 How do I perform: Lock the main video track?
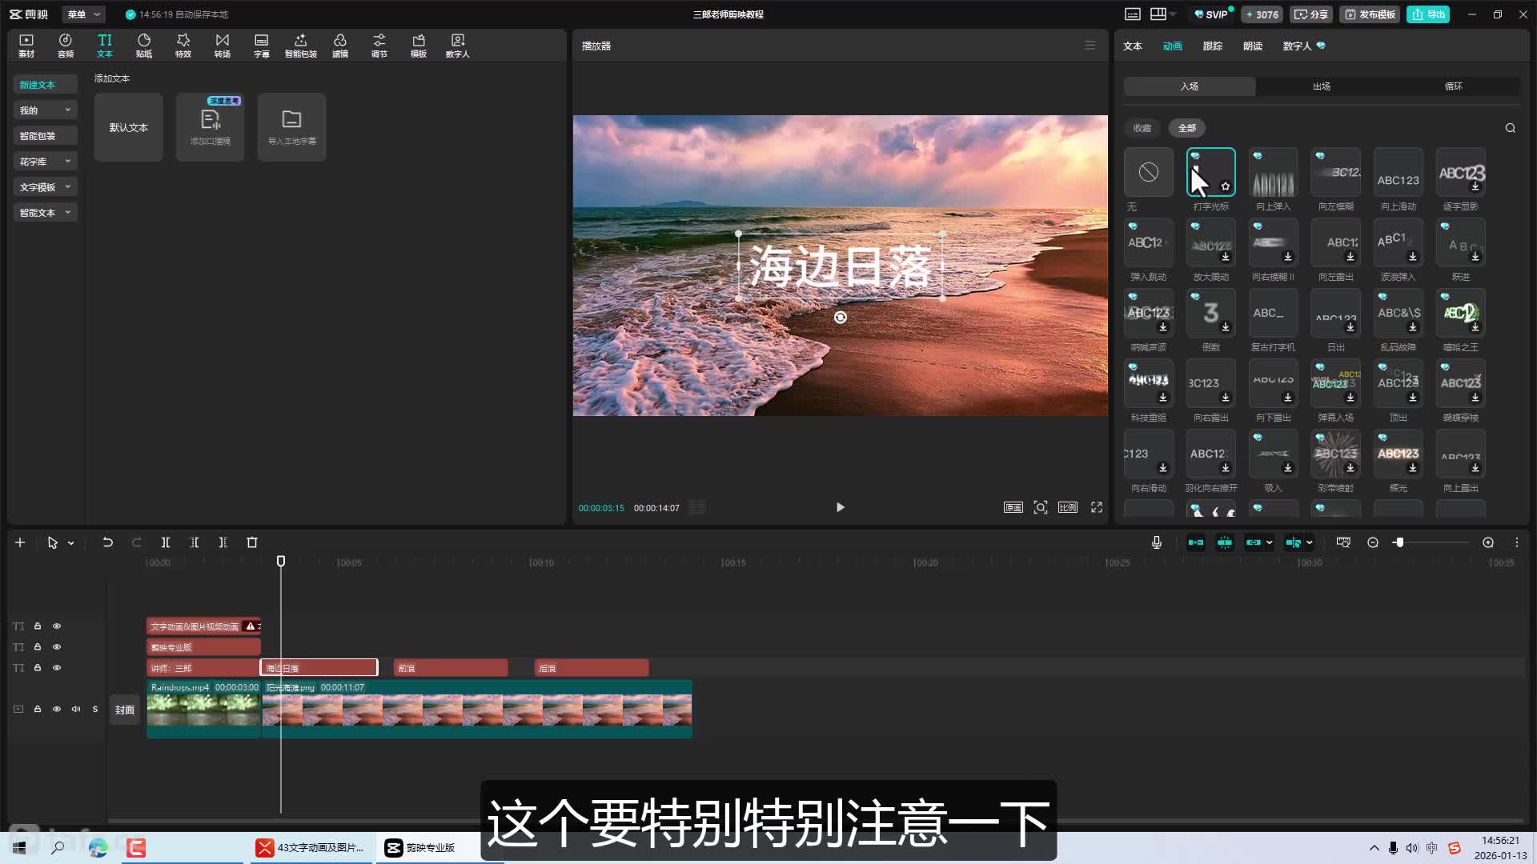tap(38, 710)
